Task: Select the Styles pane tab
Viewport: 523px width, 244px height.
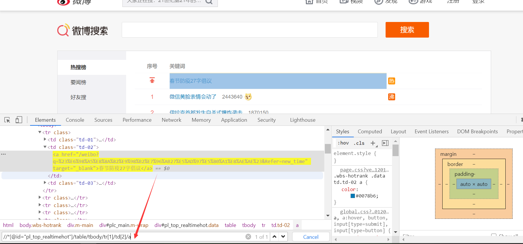Action: 342,132
